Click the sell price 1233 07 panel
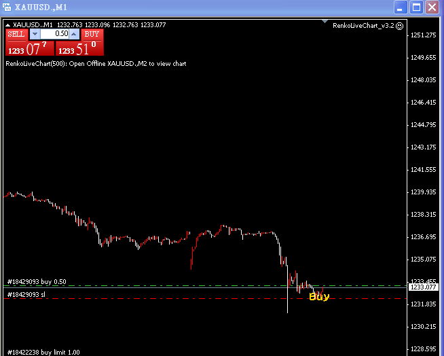This screenshot has height=356, width=444. pyautogui.click(x=30, y=48)
